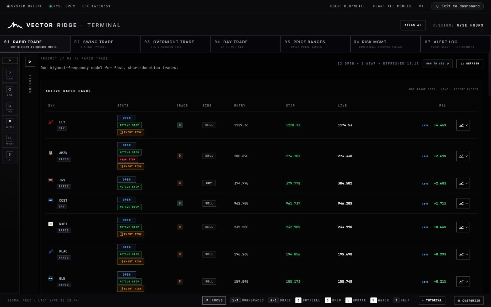Select the 01 Rapid Trade tab
491x307 pixels.
coord(35,44)
